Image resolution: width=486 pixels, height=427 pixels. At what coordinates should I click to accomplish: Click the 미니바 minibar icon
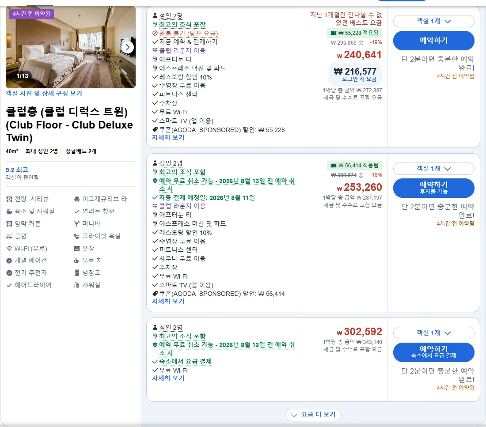[77, 224]
